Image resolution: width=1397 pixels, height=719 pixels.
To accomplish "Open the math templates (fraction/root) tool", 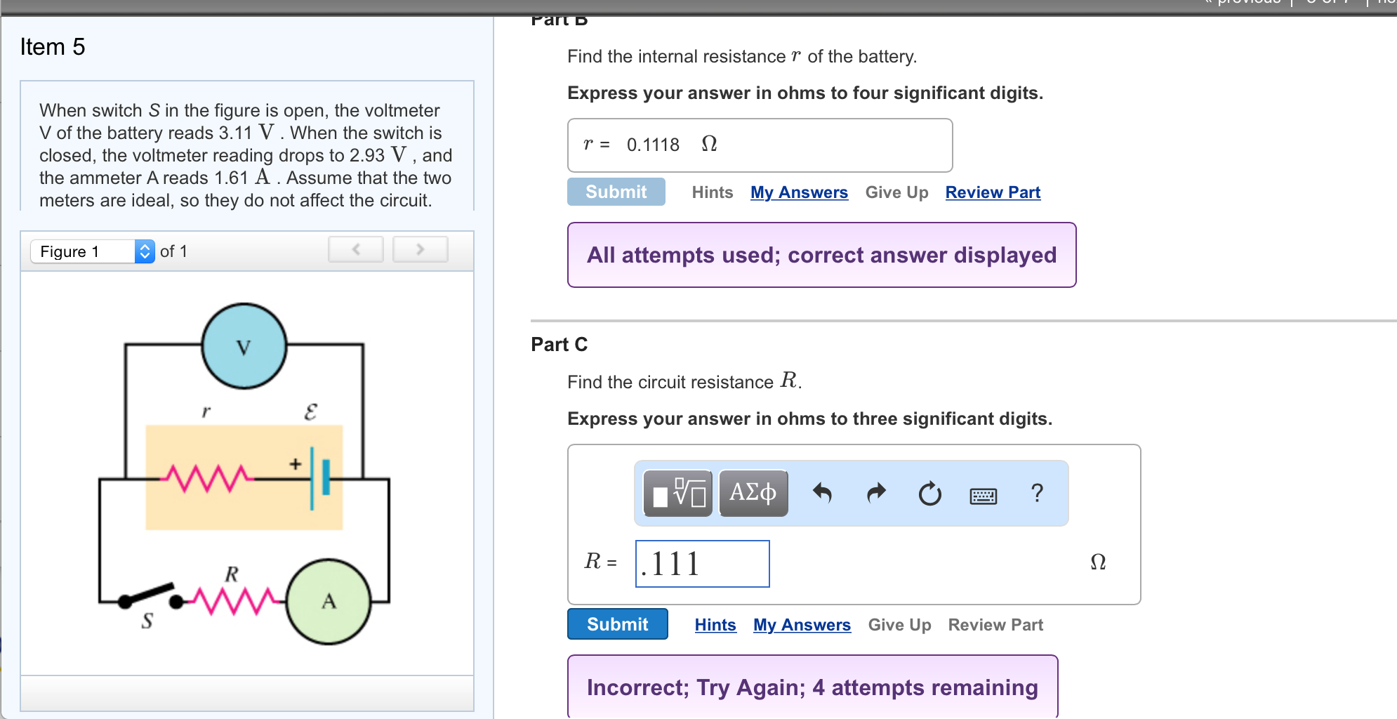I will [677, 494].
